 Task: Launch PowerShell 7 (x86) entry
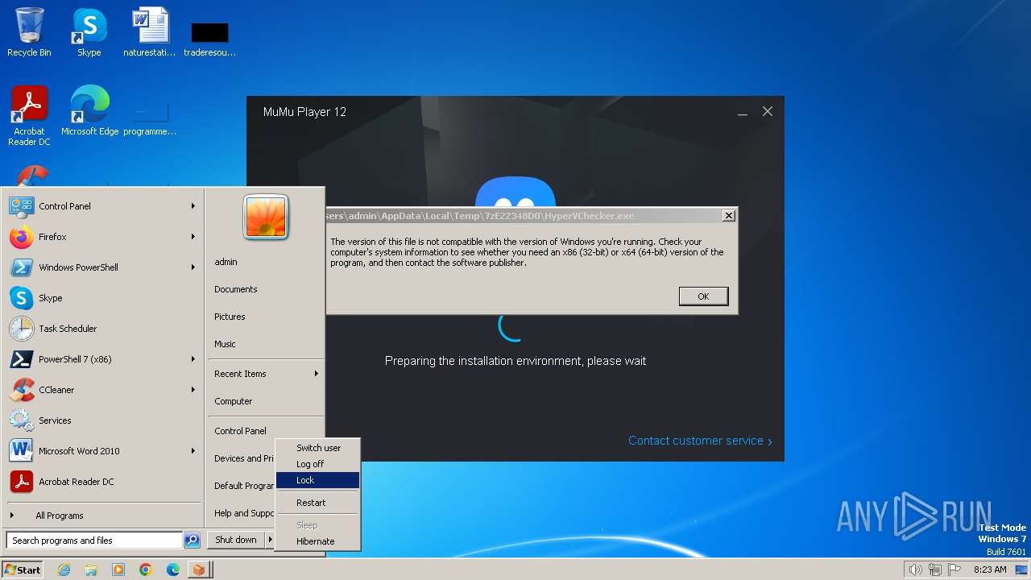point(103,359)
